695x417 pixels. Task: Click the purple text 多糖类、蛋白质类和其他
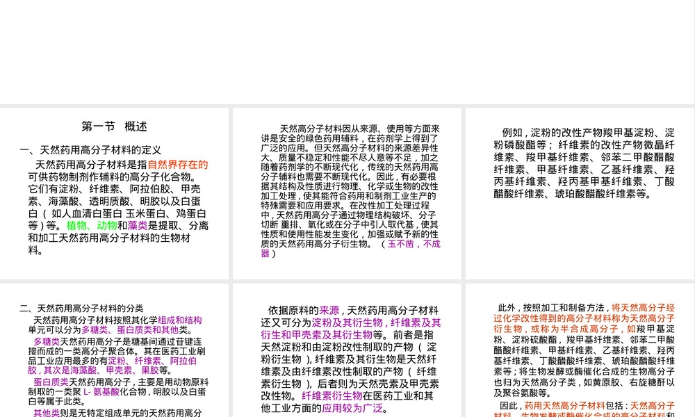(130, 329)
